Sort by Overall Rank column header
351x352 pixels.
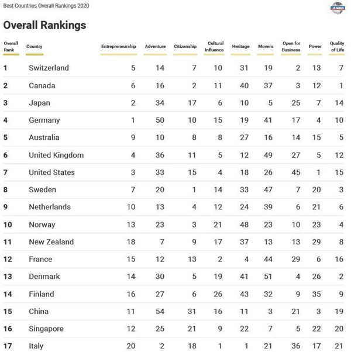click(11, 46)
